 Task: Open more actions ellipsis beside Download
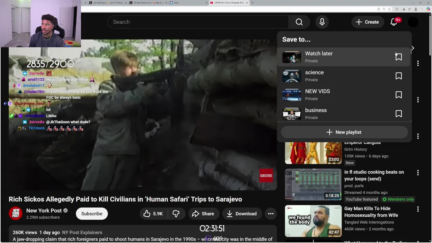[271, 214]
